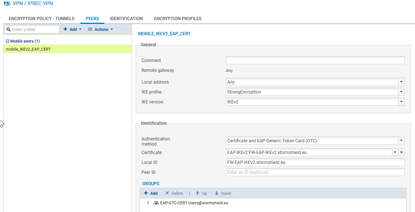Click the GROUPS link

pyautogui.click(x=151, y=183)
